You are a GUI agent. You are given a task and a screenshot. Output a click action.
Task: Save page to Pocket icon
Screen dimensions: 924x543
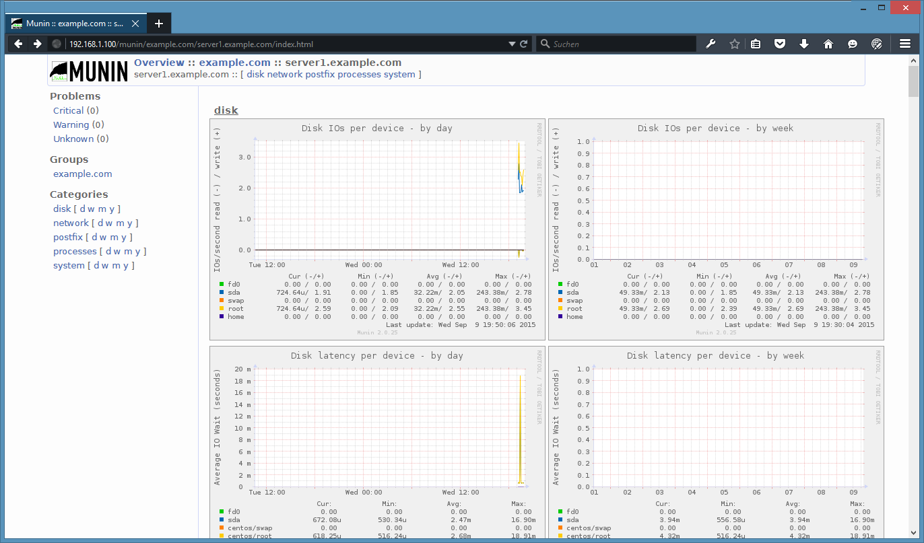tap(780, 44)
